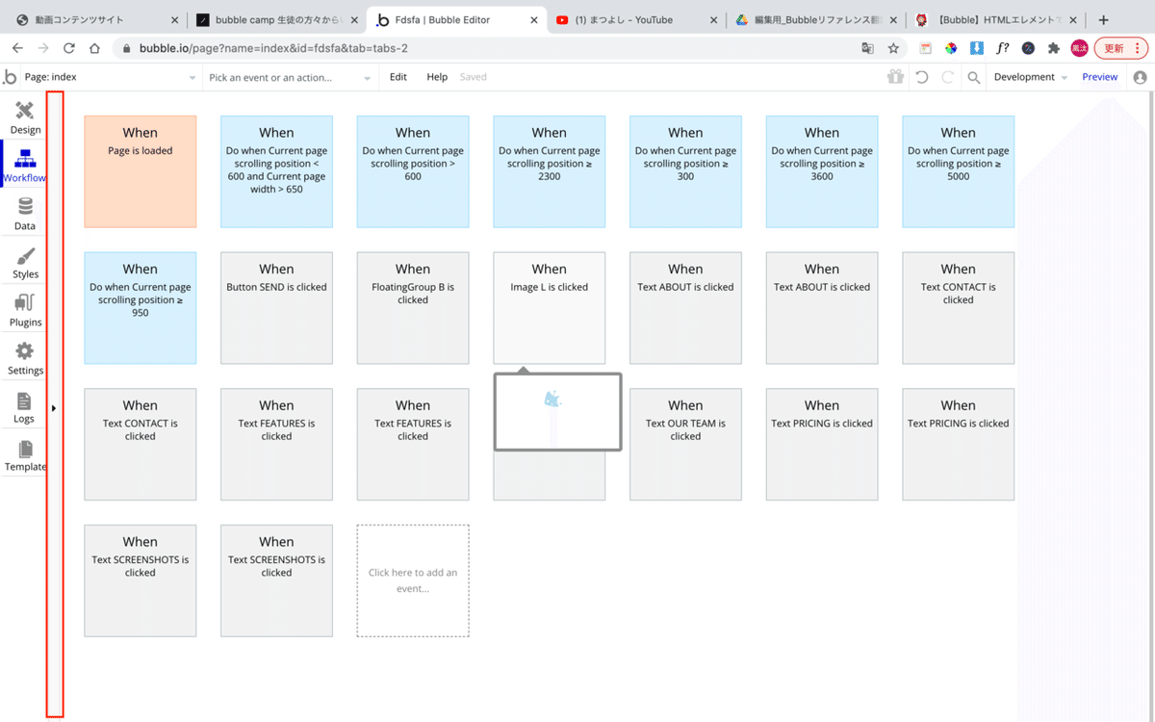Click here to add an event
This screenshot has width=1155, height=722.
pos(413,580)
